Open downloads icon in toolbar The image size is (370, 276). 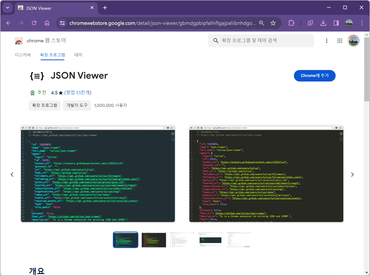click(323, 23)
